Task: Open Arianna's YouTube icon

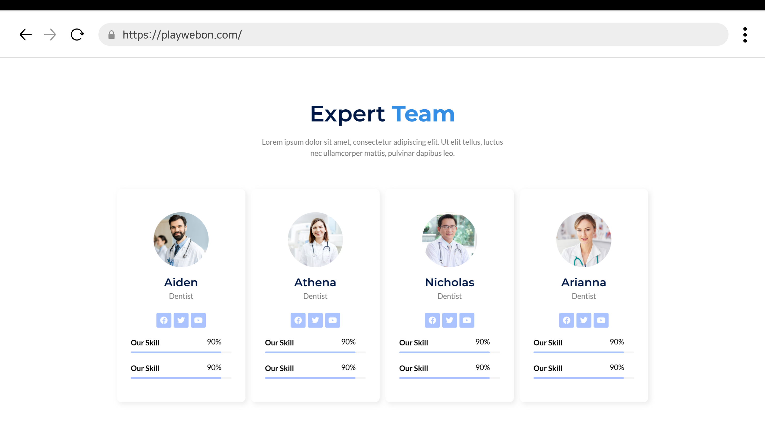Action: pyautogui.click(x=601, y=320)
